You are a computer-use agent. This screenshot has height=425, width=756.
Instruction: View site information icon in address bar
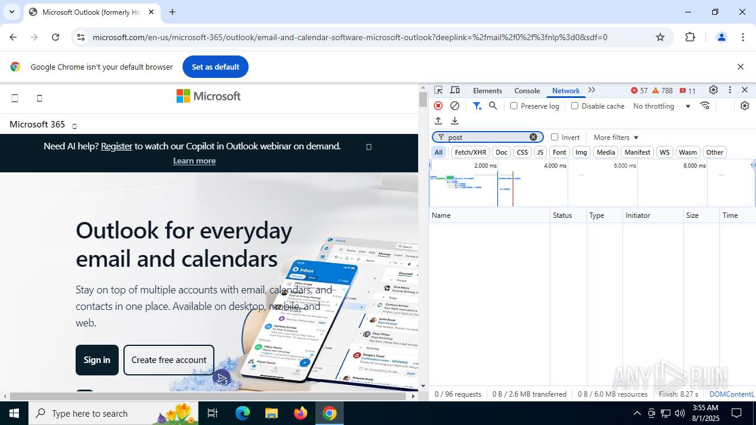coord(81,37)
